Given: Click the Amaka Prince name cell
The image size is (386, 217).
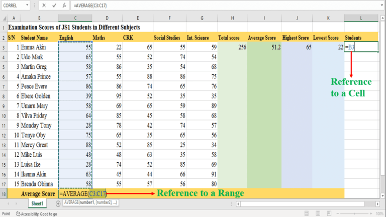Looking at the screenshot, I should (39, 76).
